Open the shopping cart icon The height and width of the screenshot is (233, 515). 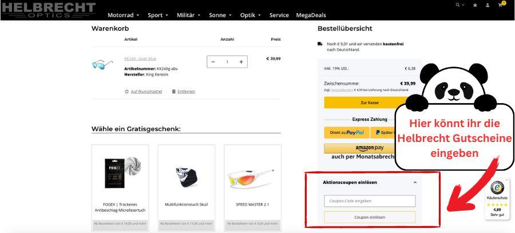coord(501,4)
